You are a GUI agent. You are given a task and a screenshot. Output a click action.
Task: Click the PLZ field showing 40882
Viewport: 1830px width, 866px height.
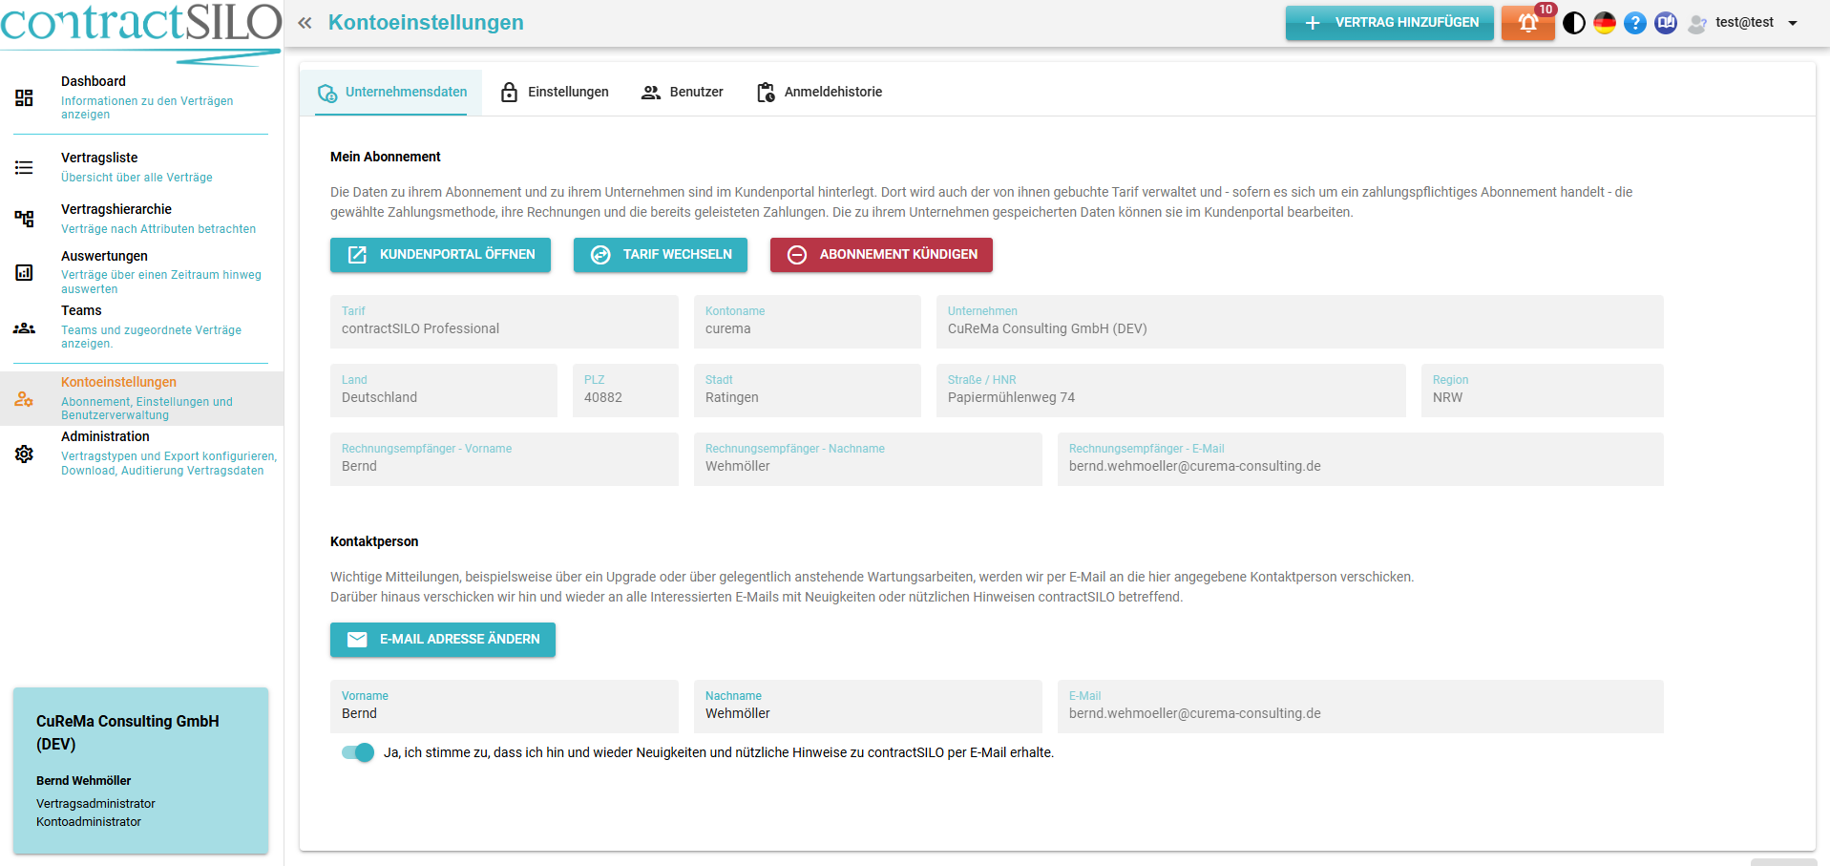coord(625,391)
